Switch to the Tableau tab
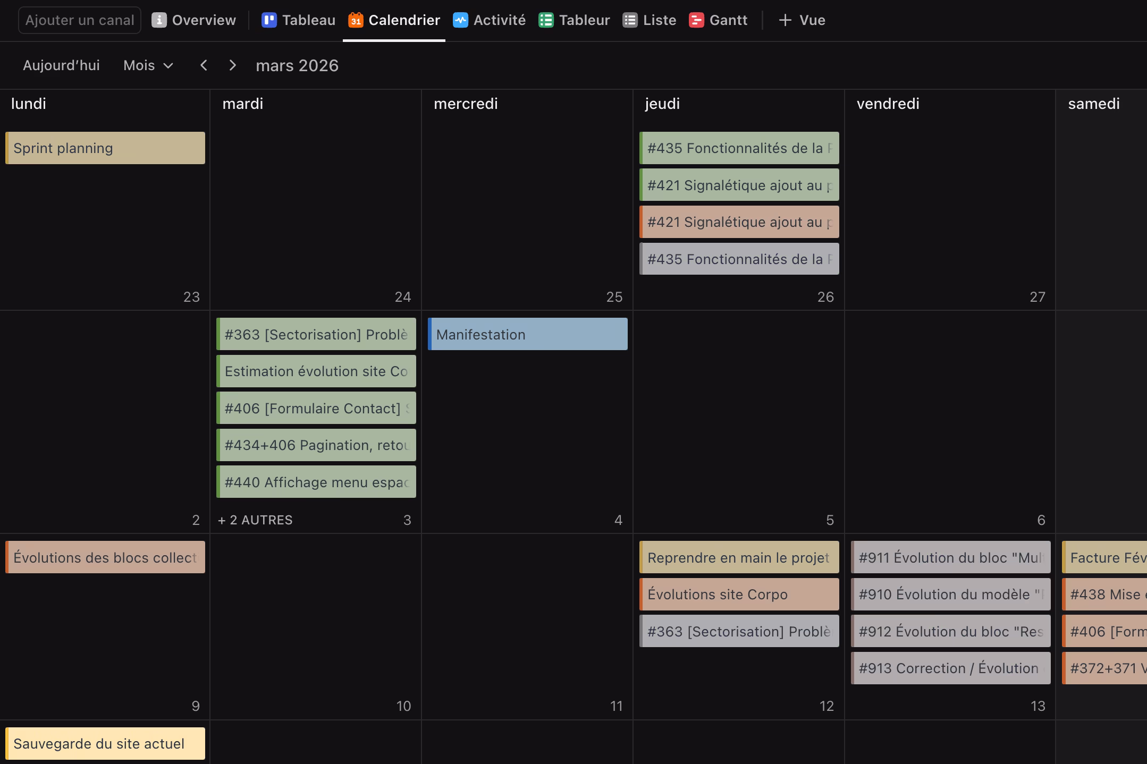The width and height of the screenshot is (1147, 764). [x=308, y=20]
